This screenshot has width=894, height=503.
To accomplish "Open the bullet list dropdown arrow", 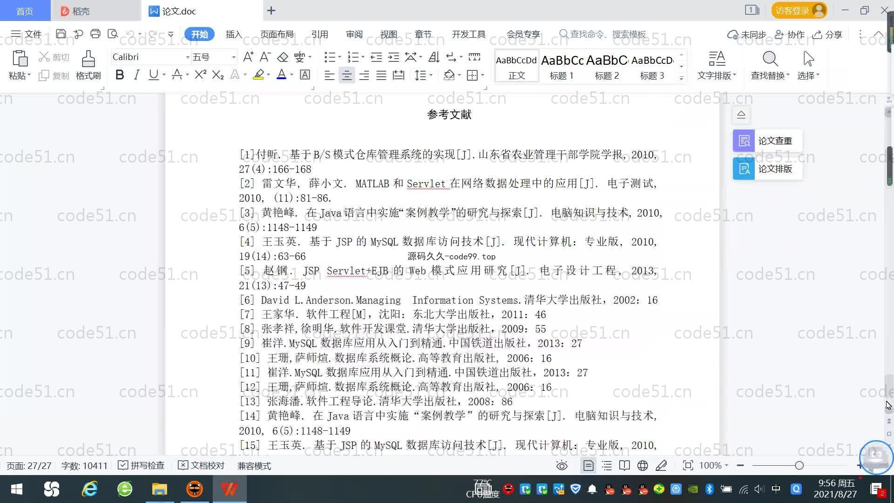I will click(x=339, y=57).
